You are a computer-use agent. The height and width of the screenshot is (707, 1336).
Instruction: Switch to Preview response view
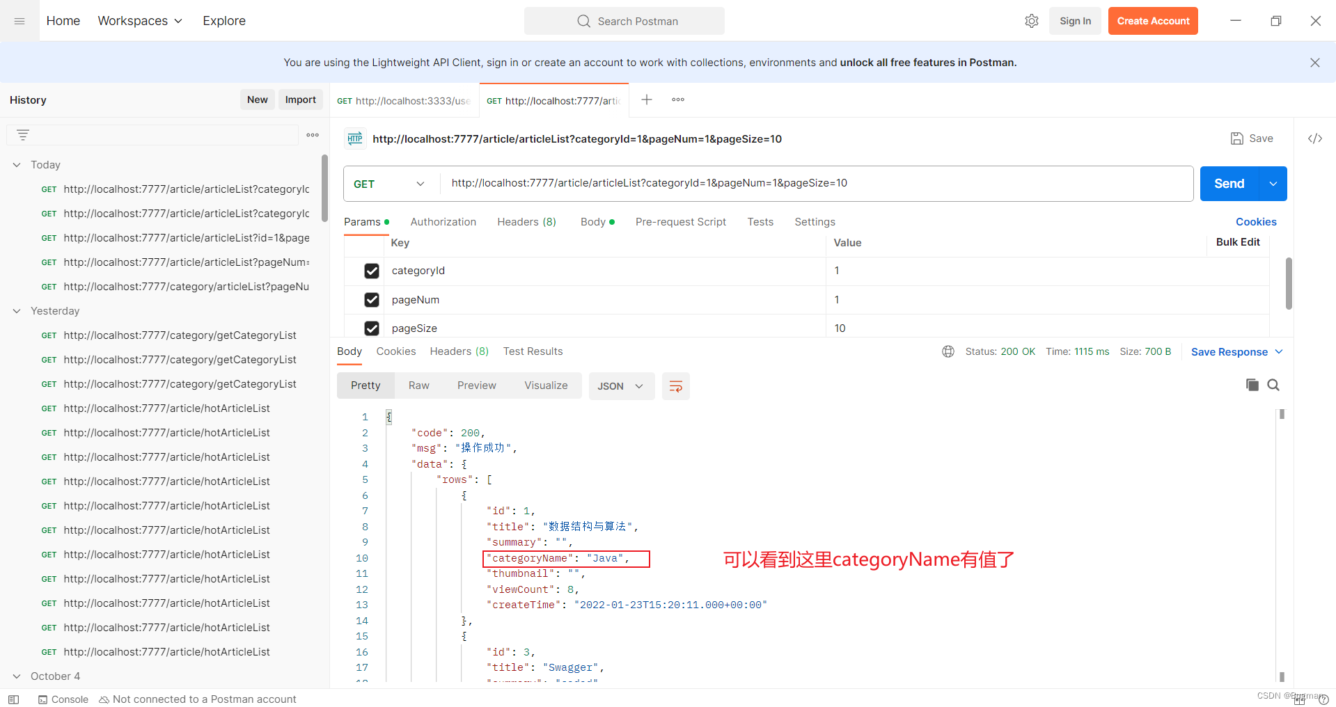click(477, 386)
